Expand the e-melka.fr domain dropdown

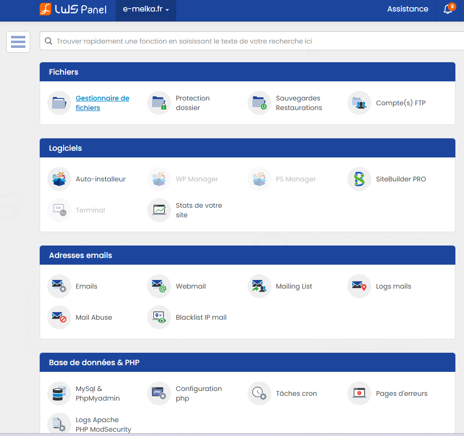[x=146, y=10]
